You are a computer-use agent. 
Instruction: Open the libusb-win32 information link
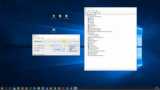pyautogui.click(x=72, y=48)
